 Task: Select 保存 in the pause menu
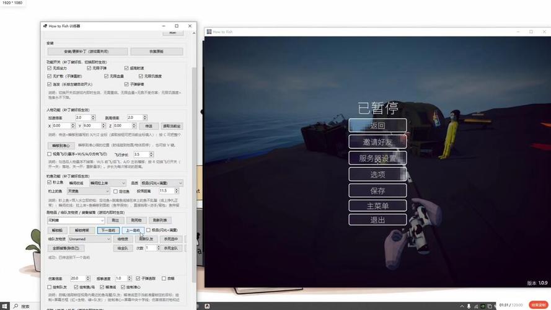tap(377, 190)
